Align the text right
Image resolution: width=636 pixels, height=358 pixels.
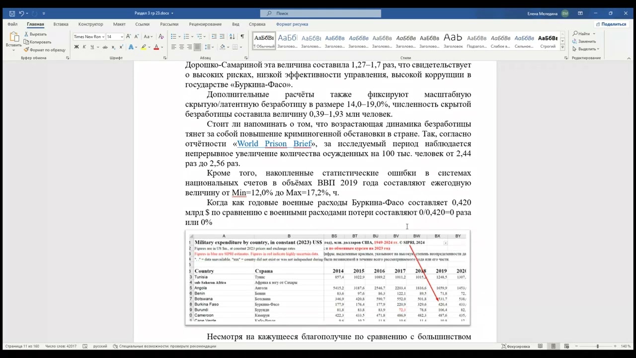coord(190,47)
